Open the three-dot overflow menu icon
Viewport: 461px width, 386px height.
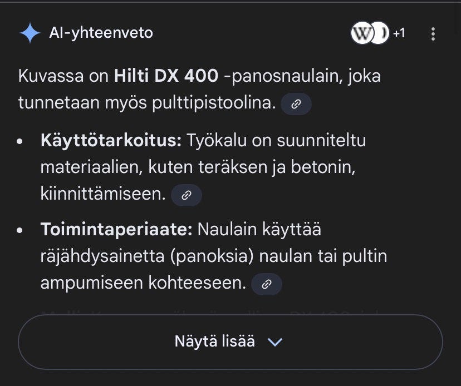coord(434,33)
